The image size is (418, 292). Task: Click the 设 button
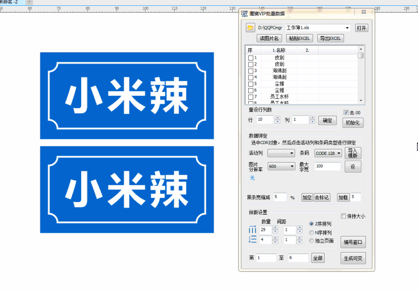click(353, 166)
